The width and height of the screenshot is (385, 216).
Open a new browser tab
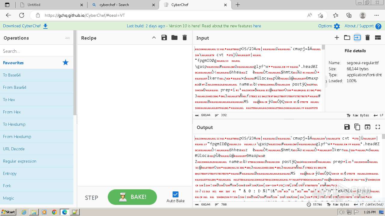(238, 5)
